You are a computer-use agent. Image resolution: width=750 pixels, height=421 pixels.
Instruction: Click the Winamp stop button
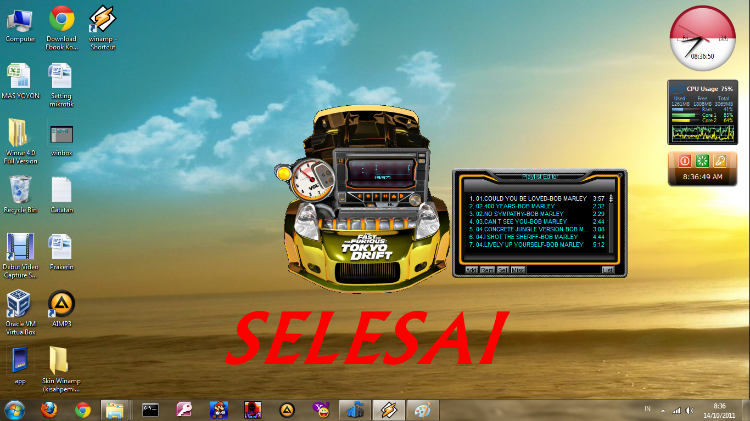click(368, 196)
